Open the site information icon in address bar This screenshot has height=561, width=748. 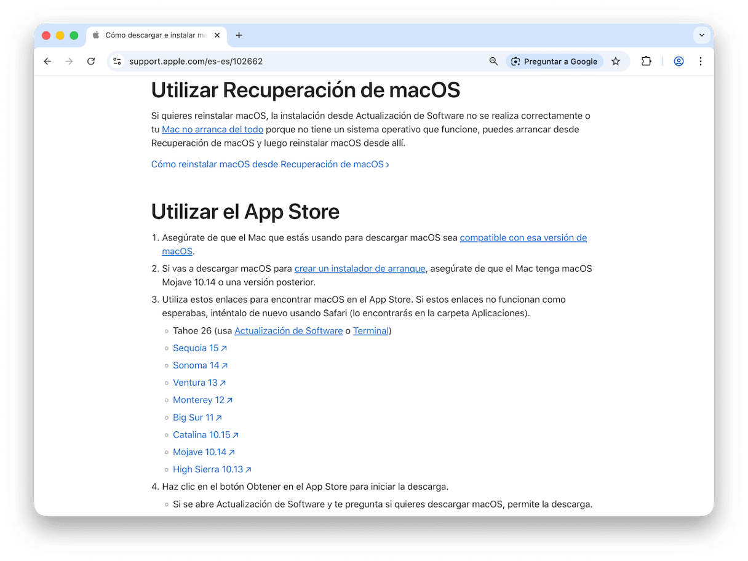tap(117, 62)
